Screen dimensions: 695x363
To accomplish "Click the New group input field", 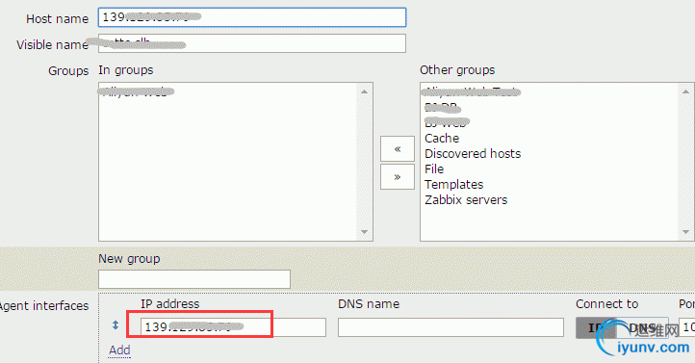I will click(x=194, y=279).
